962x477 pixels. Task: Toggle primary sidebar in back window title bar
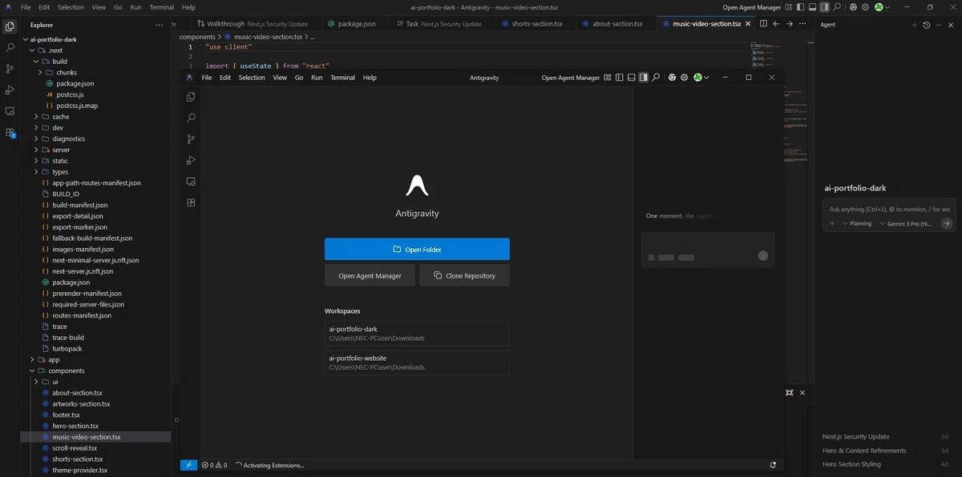[801, 7]
